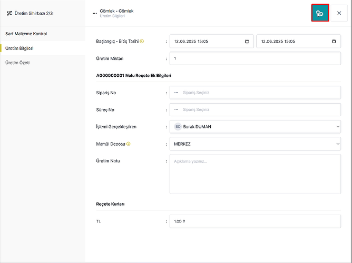
Task: Click the ellipsis in Sipariş No field
Action: (176, 93)
